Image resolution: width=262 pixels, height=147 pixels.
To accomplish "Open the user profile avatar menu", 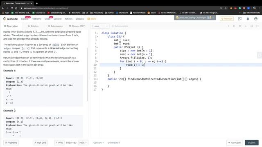I will point(255,19).
